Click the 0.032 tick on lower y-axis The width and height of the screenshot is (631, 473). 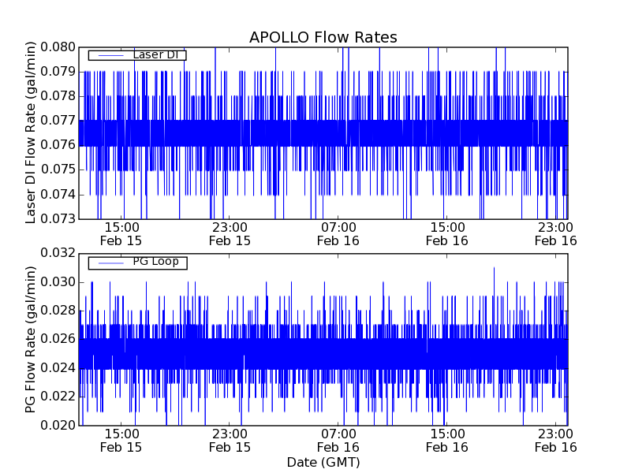[x=57, y=253]
